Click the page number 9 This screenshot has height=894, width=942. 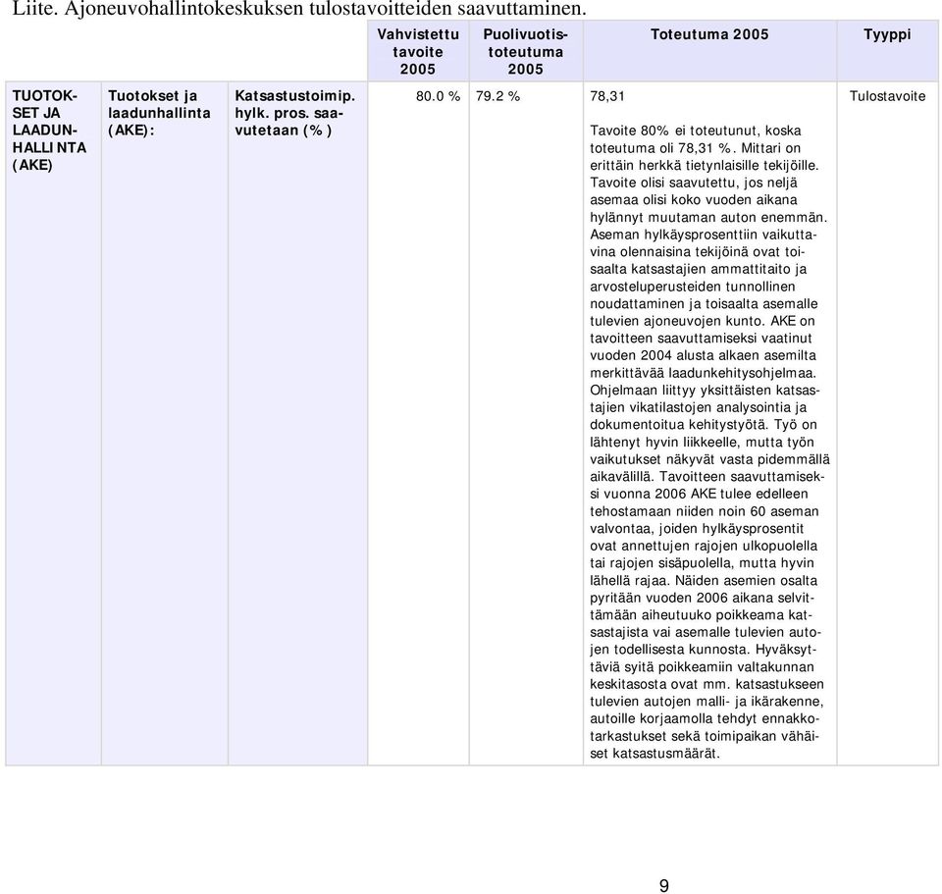664,885
